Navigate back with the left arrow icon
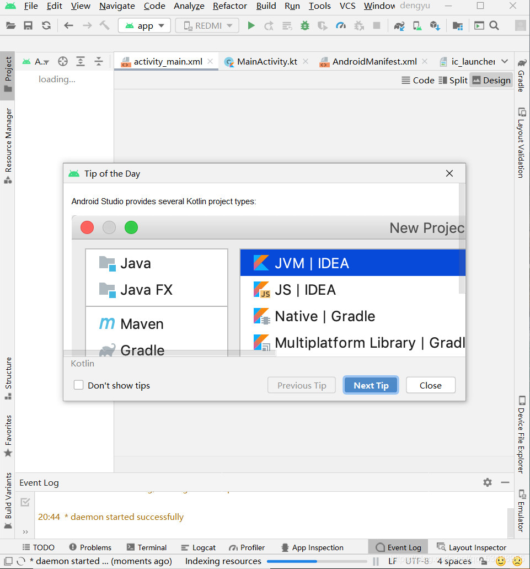This screenshot has width=530, height=569. tap(68, 25)
